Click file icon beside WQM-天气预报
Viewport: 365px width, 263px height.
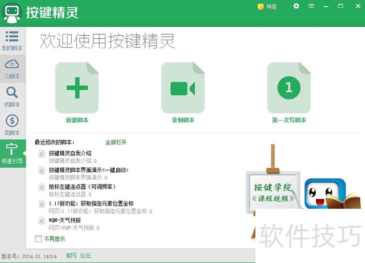click(x=42, y=221)
